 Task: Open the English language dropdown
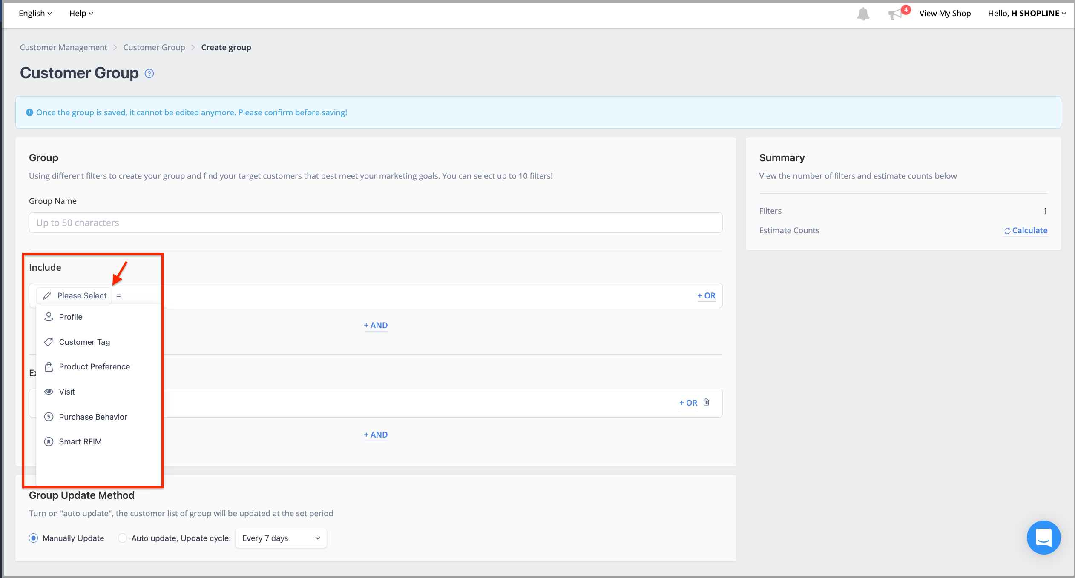point(35,13)
